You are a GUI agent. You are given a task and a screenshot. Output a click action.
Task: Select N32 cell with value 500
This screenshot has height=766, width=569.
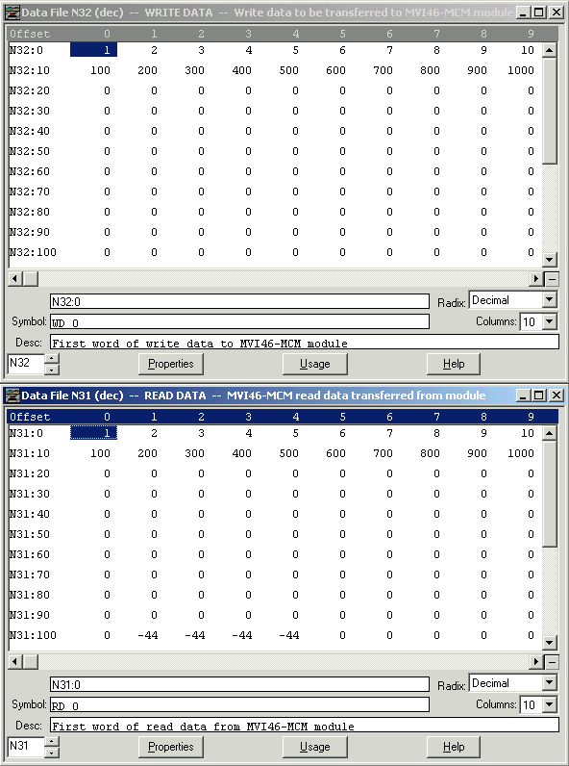[288, 70]
